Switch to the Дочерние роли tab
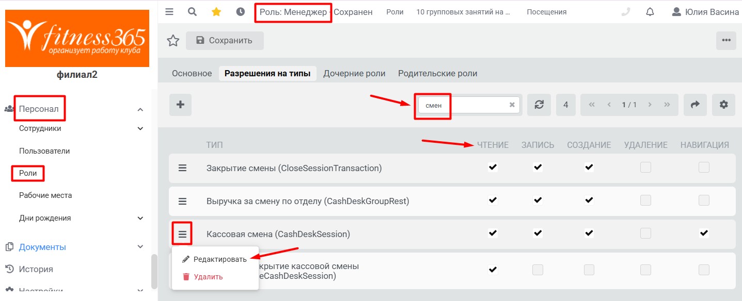 pos(354,73)
